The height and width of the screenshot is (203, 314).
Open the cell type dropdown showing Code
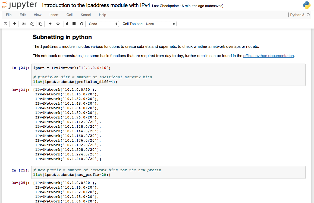[103, 24]
